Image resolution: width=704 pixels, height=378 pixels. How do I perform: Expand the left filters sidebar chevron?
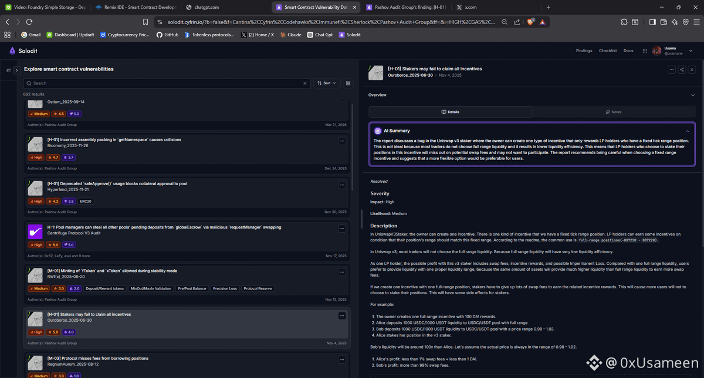click(16, 70)
